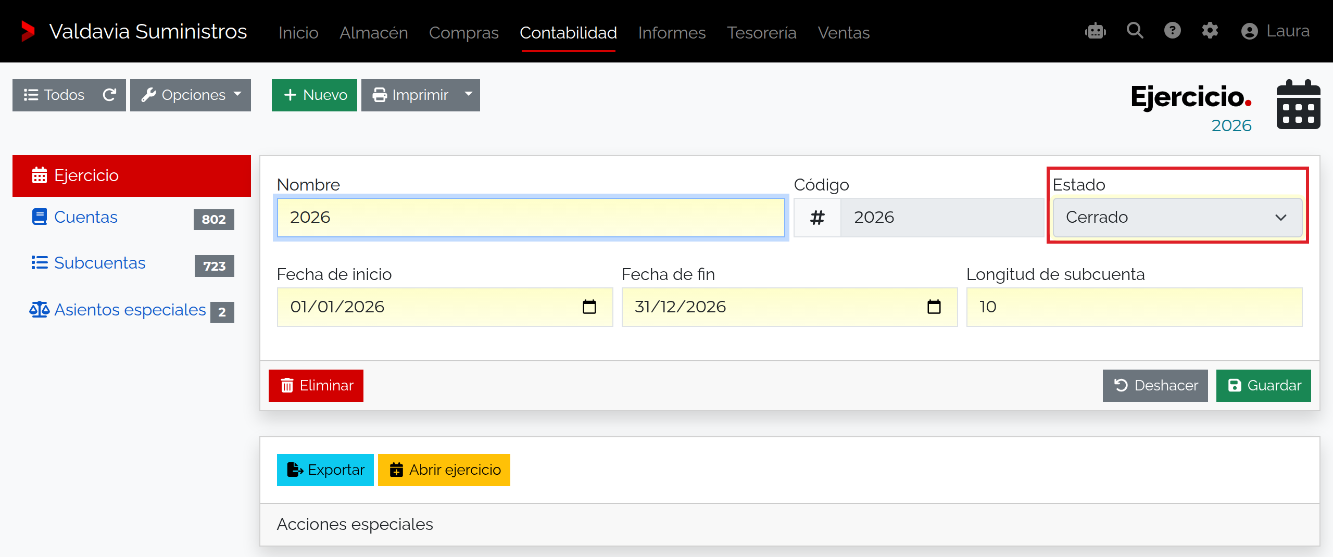Image resolution: width=1333 pixels, height=557 pixels.
Task: Click the Imprimir button
Action: click(410, 95)
